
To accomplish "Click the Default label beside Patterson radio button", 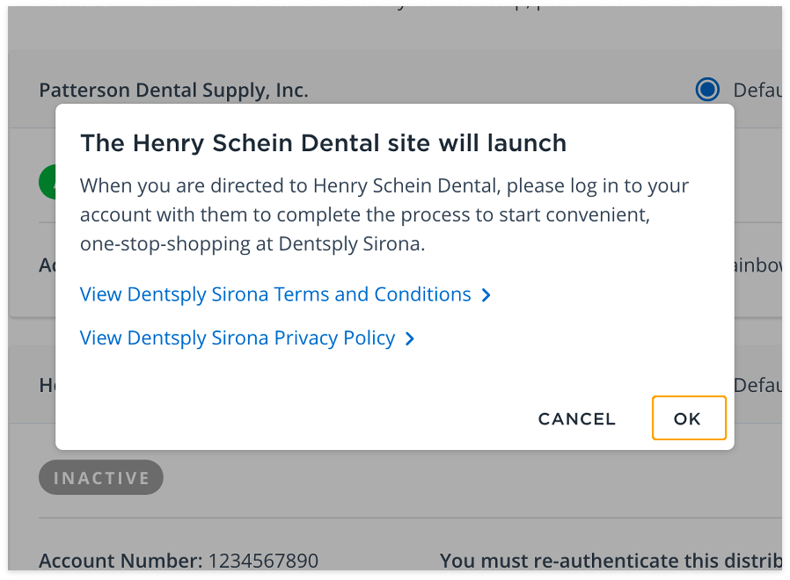I will pyautogui.click(x=755, y=90).
